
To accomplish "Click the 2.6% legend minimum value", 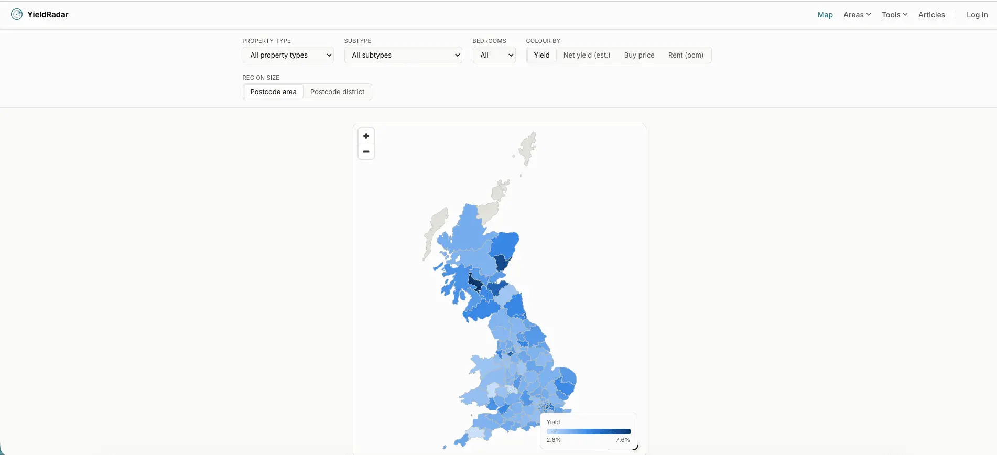I will point(554,440).
